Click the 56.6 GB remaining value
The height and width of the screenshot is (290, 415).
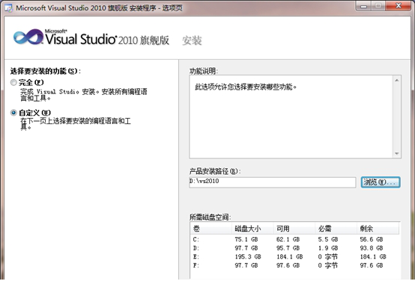coord(372,239)
